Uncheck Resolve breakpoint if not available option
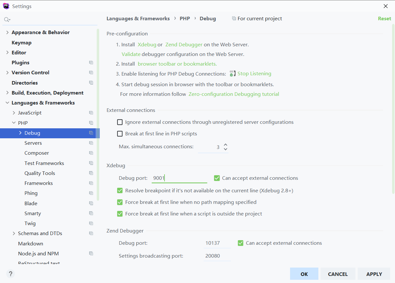 click(x=120, y=191)
